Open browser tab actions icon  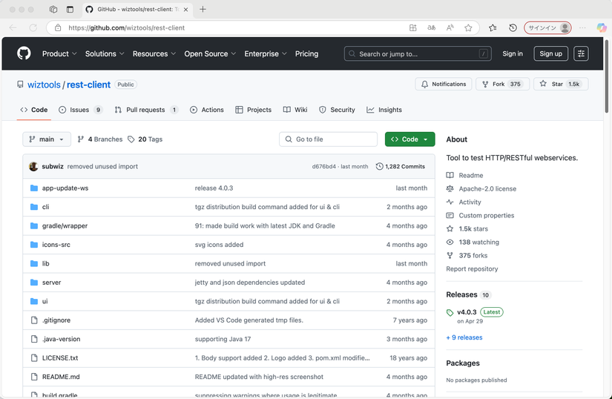pyautogui.click(x=70, y=10)
